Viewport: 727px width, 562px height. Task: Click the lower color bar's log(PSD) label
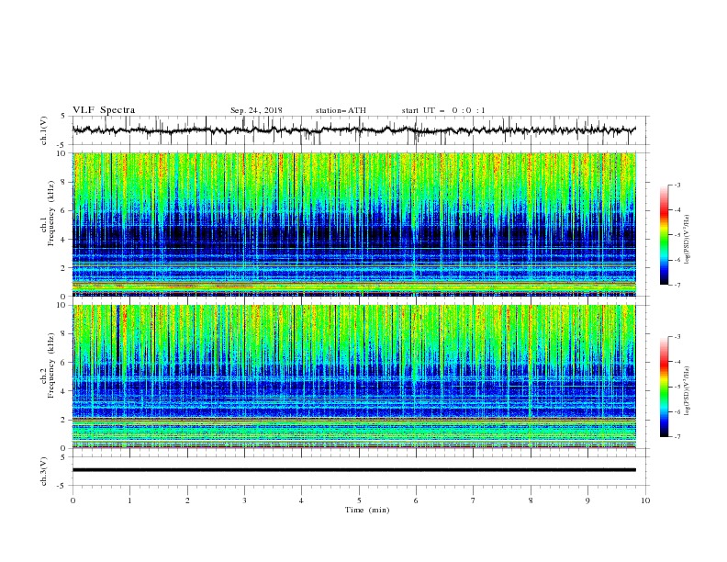point(687,390)
